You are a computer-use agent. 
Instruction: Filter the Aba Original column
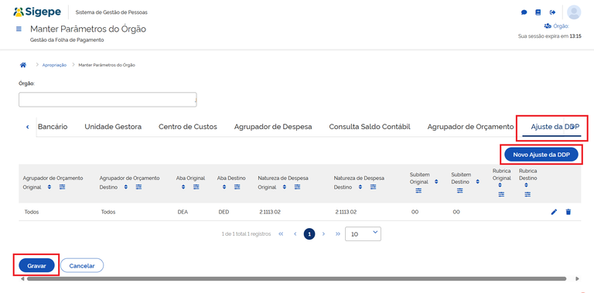click(x=196, y=187)
